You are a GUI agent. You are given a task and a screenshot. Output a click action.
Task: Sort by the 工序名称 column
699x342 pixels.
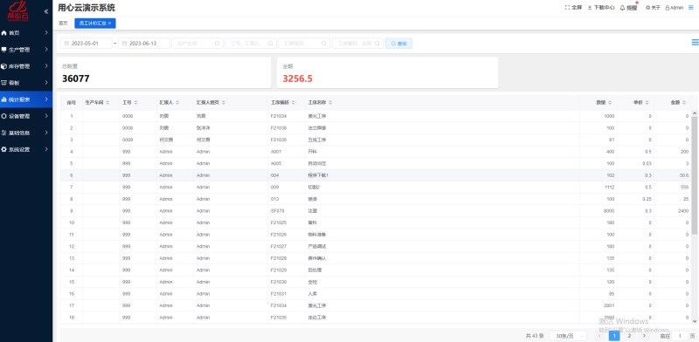click(x=330, y=103)
